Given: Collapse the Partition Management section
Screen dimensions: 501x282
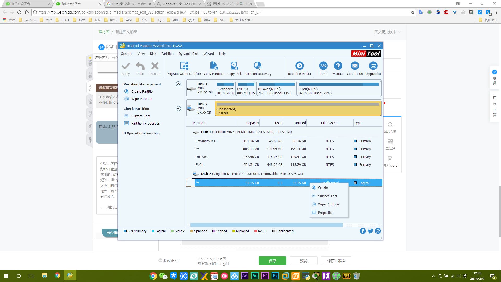Looking at the screenshot, I should point(178,84).
